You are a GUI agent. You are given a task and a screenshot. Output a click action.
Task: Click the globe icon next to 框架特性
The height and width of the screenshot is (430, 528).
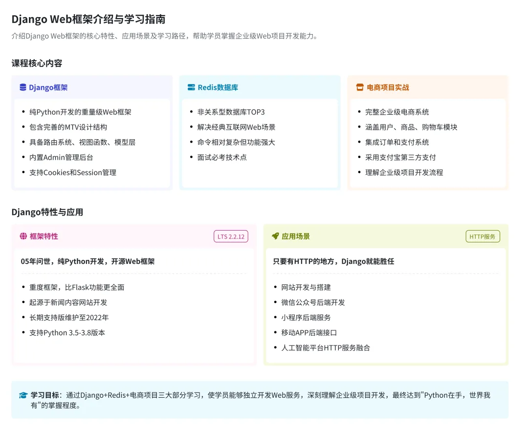[23, 236]
